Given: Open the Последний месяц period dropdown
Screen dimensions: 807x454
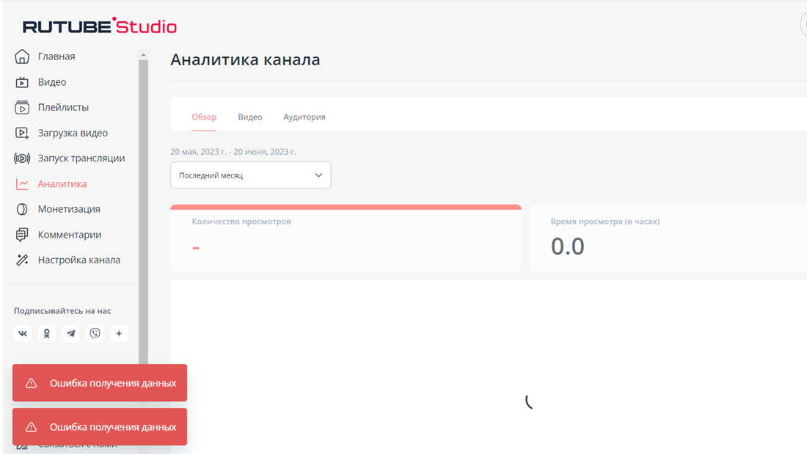Looking at the screenshot, I should 250,175.
